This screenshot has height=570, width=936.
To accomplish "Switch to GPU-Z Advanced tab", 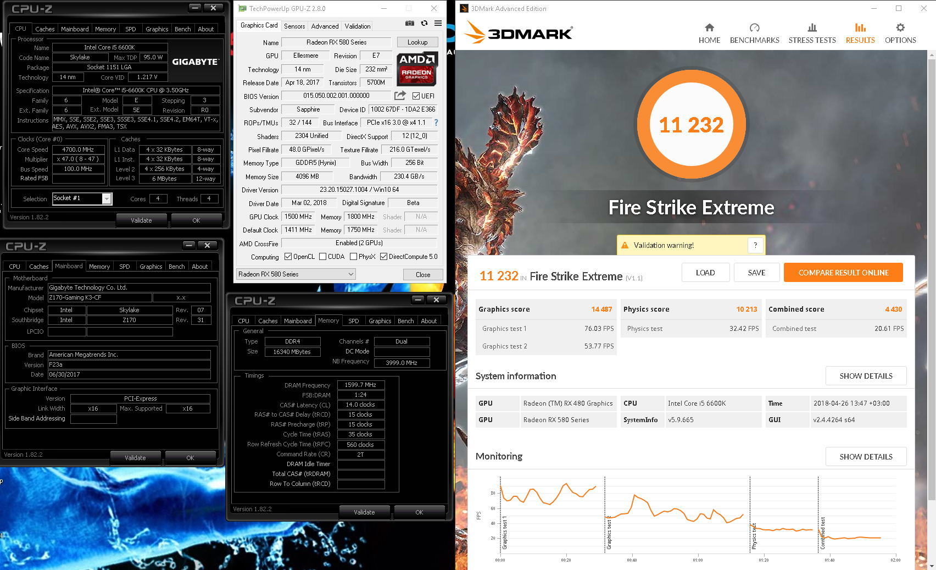I will [325, 26].
